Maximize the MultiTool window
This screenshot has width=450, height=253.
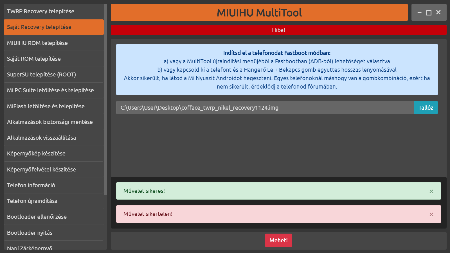429,12
